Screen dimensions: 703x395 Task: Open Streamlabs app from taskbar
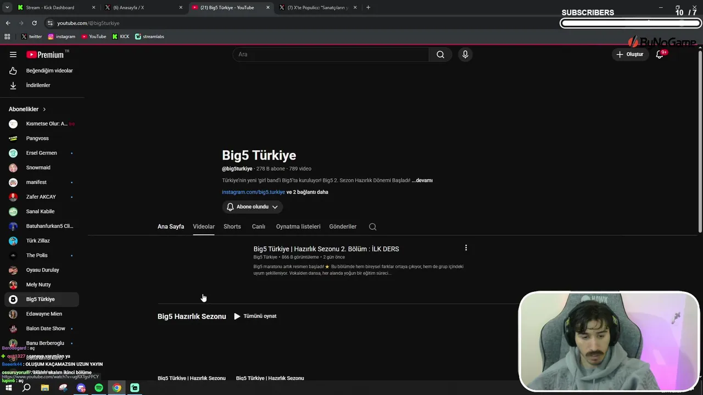pyautogui.click(x=135, y=388)
